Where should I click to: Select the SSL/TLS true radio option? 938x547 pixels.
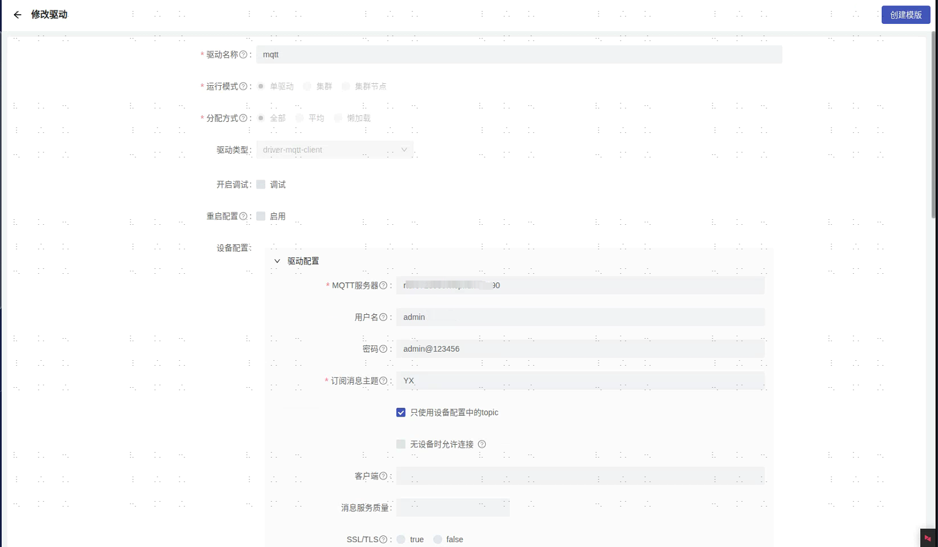401,540
